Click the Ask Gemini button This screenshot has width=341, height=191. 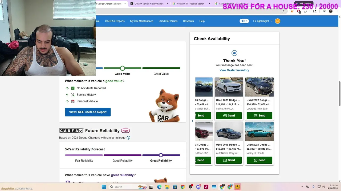click(x=304, y=4)
